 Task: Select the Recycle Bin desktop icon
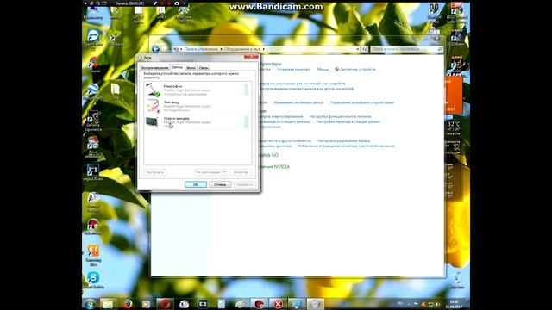click(456, 281)
